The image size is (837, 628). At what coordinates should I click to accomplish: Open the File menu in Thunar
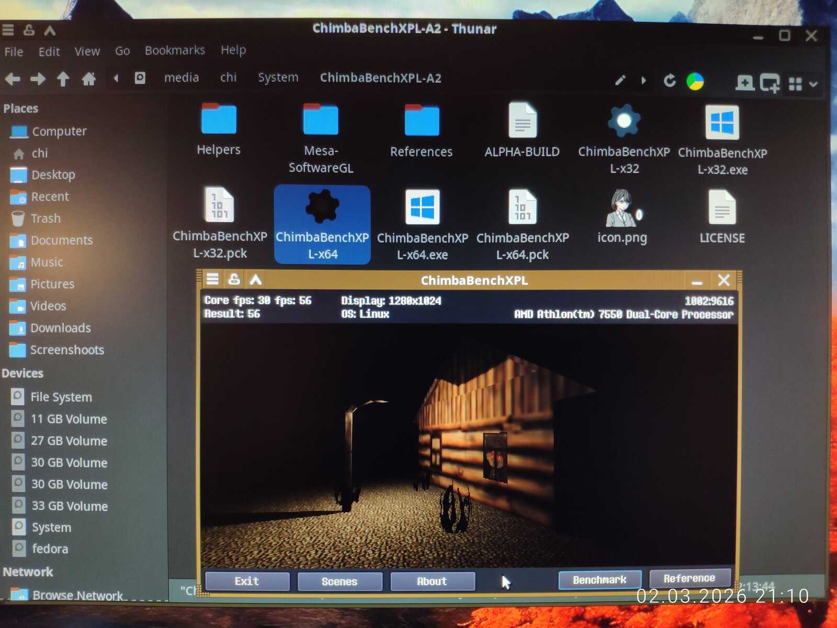14,52
